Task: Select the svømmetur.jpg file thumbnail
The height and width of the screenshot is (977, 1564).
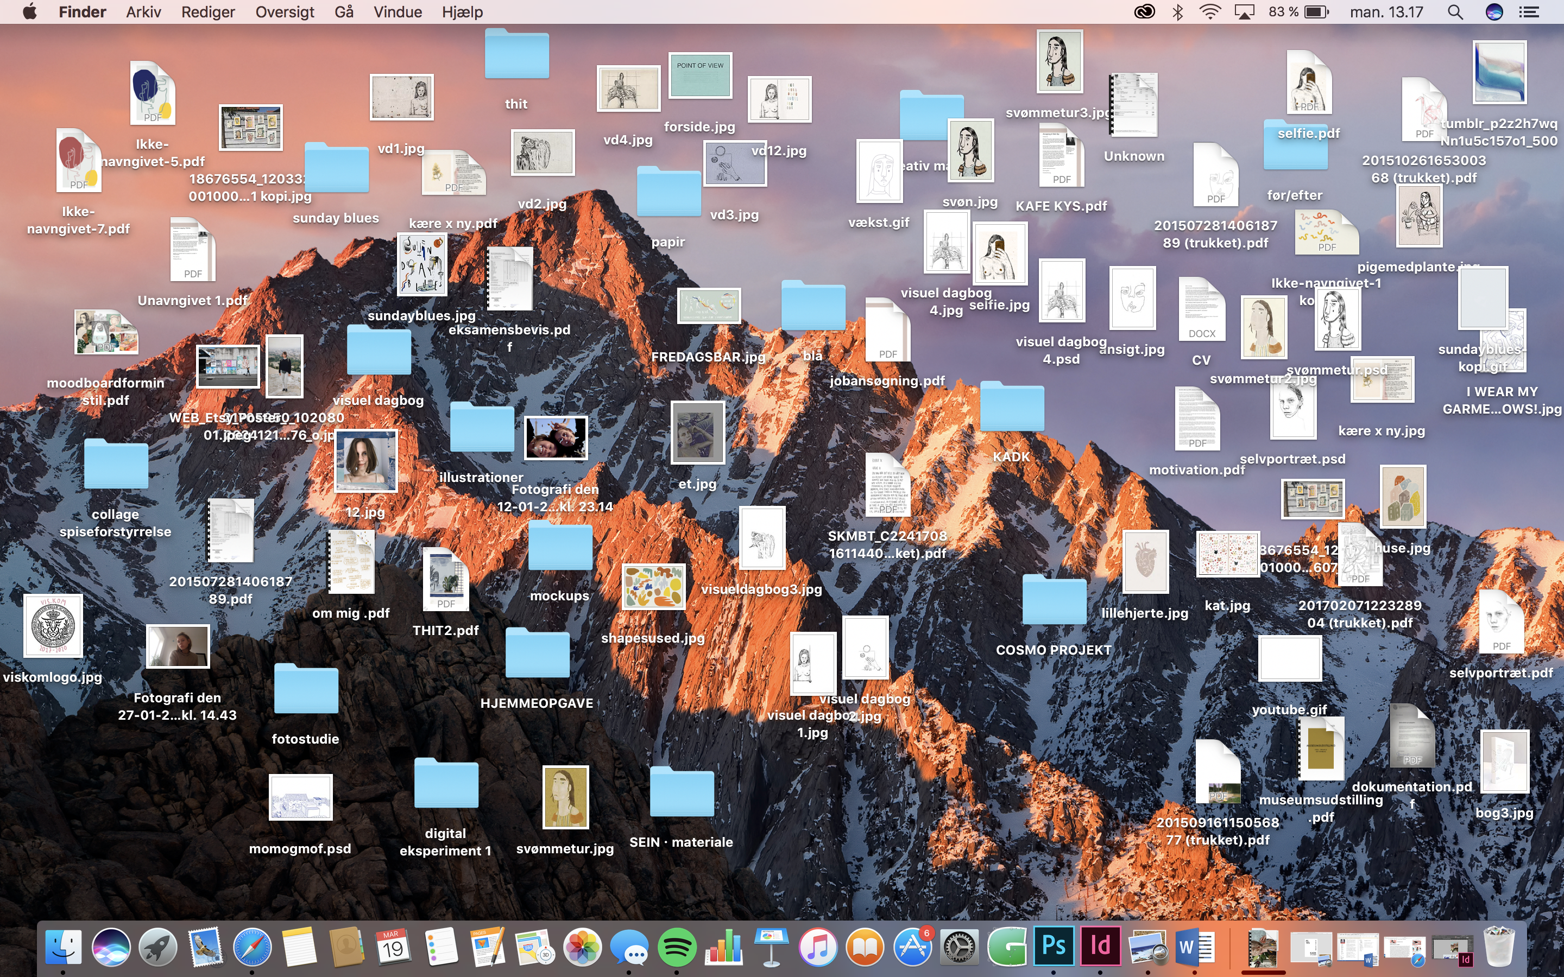Action: [565, 797]
